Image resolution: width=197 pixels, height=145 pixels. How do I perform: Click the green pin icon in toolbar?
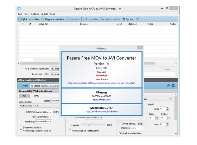(x=138, y=19)
